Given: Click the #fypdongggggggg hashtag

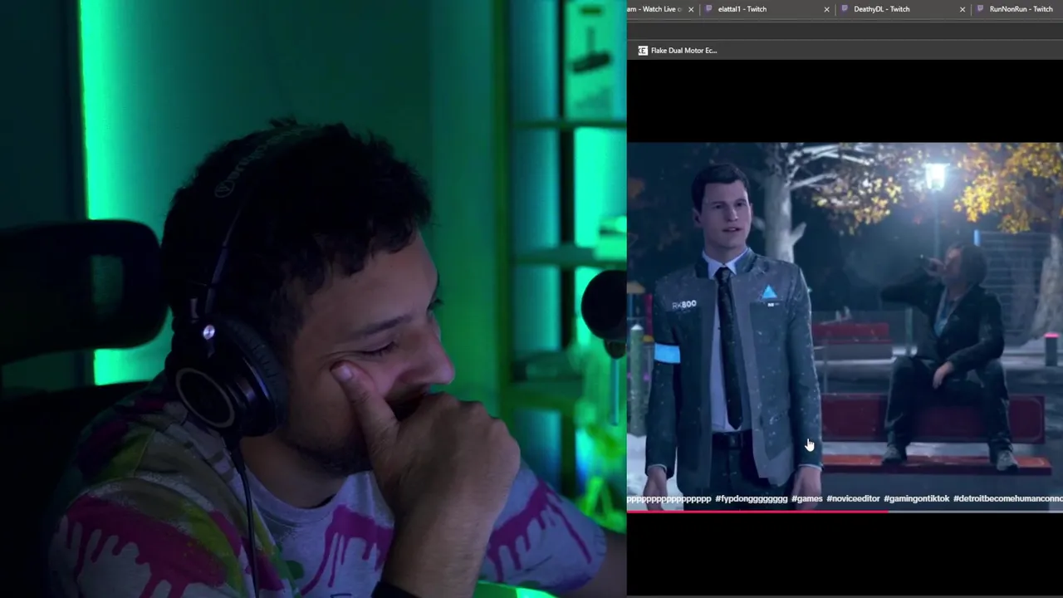Looking at the screenshot, I should 751,498.
